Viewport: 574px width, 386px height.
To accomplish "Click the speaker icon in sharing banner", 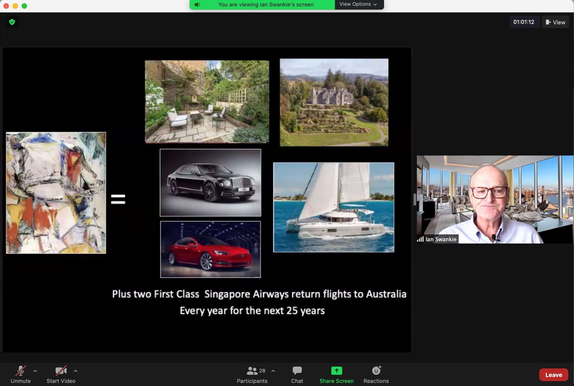I will tap(197, 4).
